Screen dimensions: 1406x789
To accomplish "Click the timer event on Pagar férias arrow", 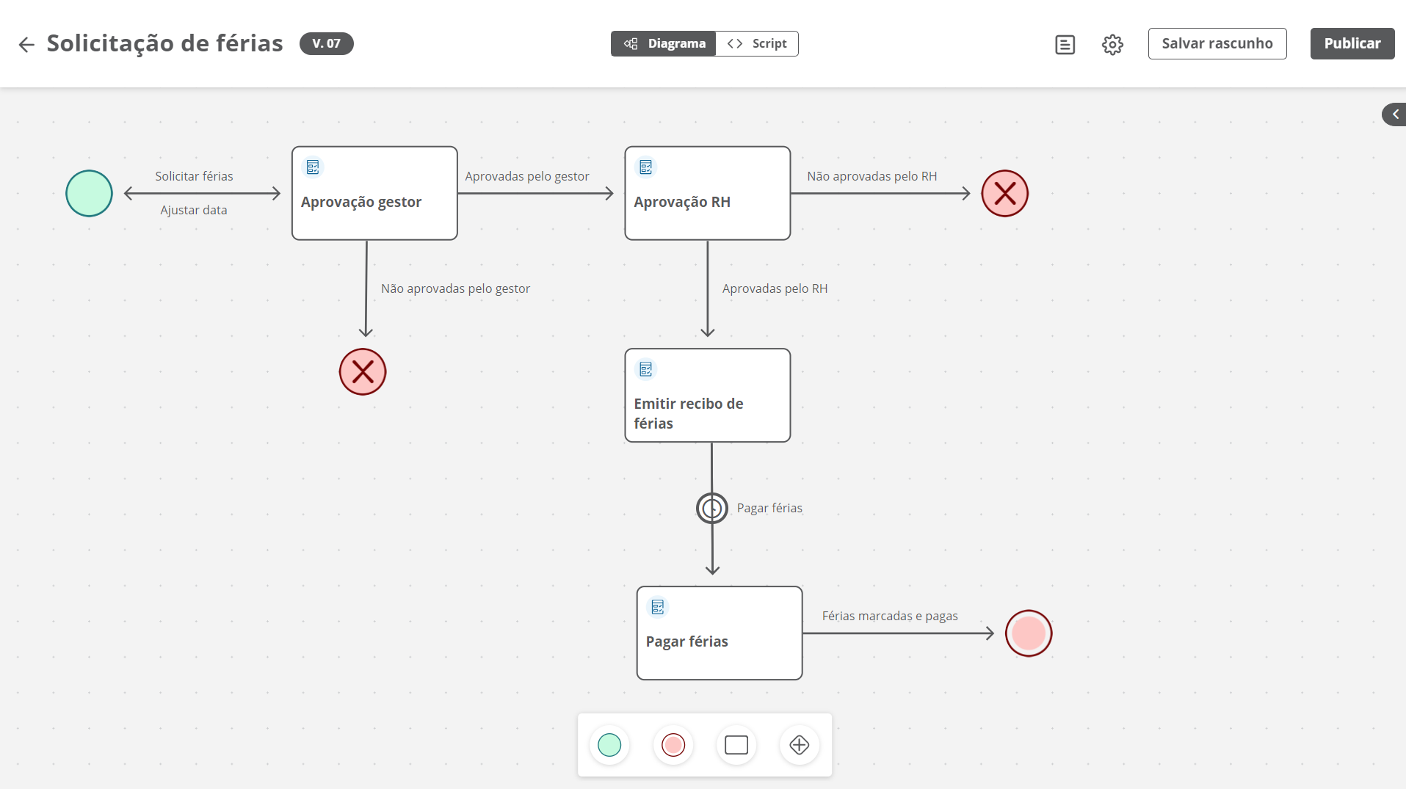I will [711, 508].
